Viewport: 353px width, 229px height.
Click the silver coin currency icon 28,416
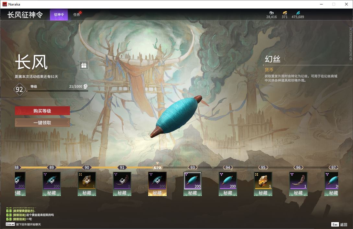[x=272, y=13]
